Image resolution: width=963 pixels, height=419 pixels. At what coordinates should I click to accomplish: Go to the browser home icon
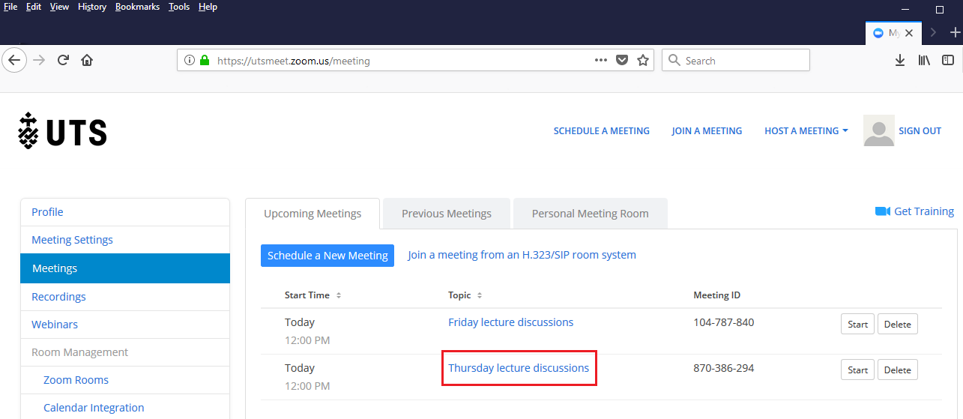[x=87, y=60]
